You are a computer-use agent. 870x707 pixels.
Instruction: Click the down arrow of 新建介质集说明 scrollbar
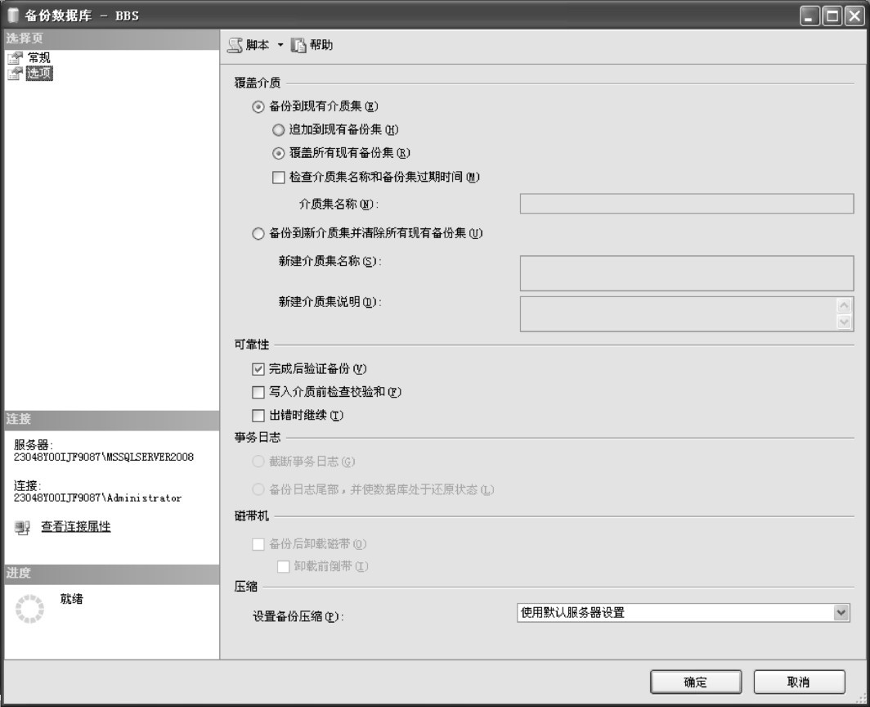(x=844, y=322)
